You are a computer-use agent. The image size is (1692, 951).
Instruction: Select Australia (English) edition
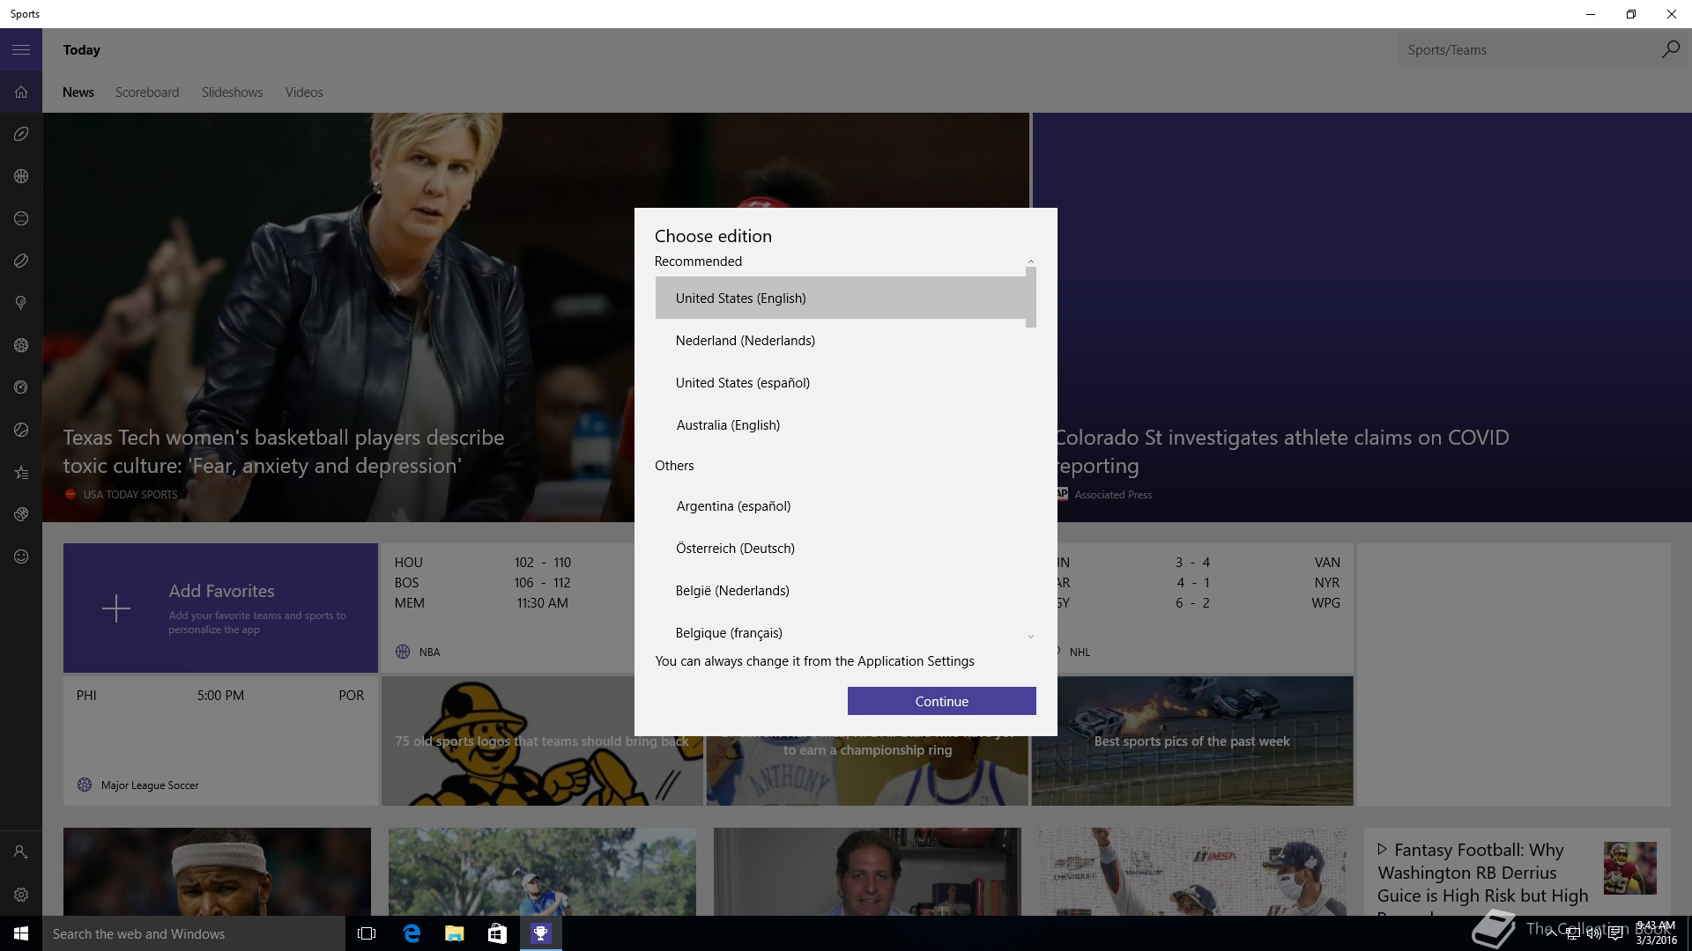tap(840, 425)
